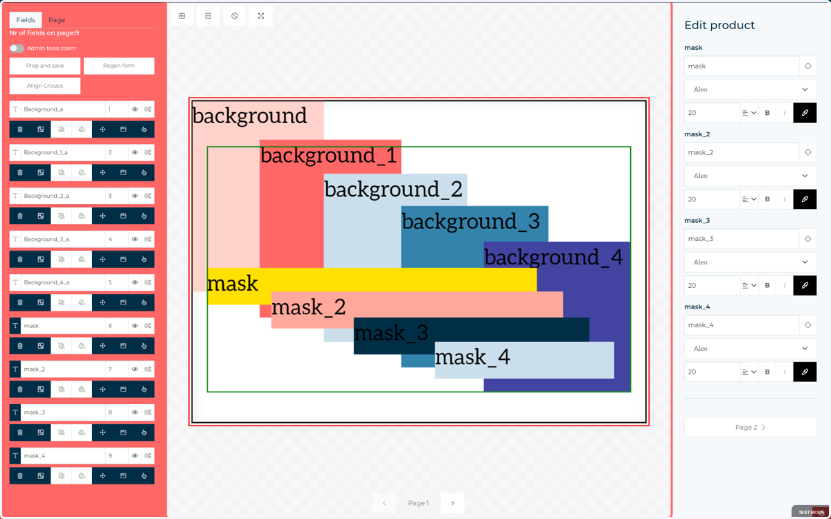831x519 pixels.
Task: Switch to the Fields tab
Action: point(26,20)
